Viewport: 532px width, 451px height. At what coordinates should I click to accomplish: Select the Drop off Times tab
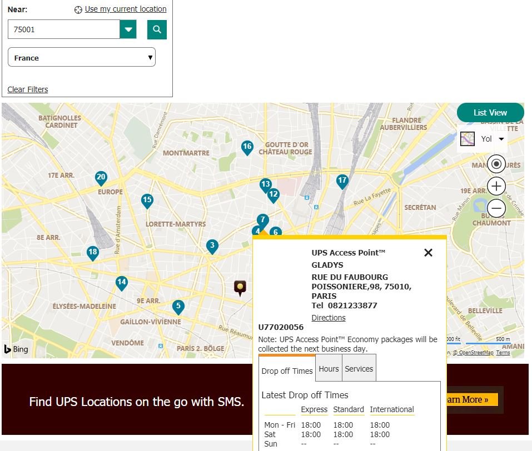(287, 369)
